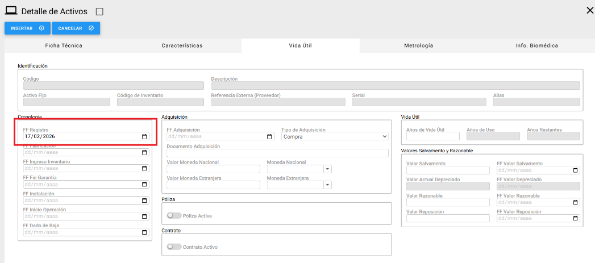The height and width of the screenshot is (263, 595).
Task: Click the Insertar button
Action: [27, 28]
